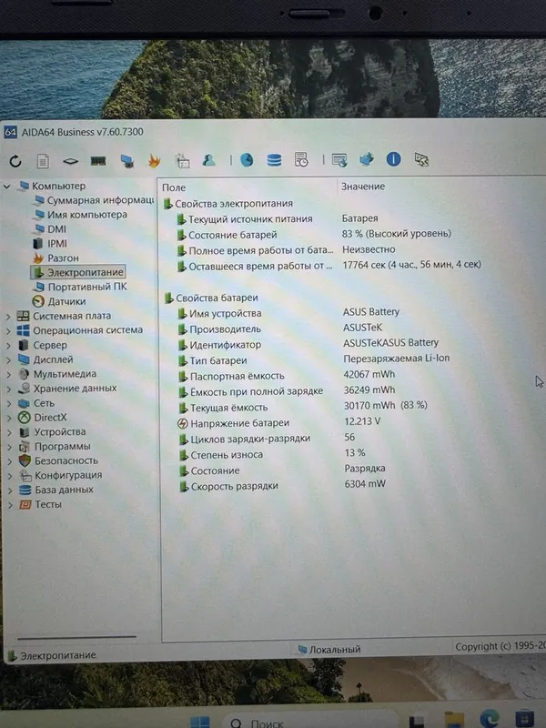Select the База данных tree item
The width and height of the screenshot is (546, 728).
56,490
